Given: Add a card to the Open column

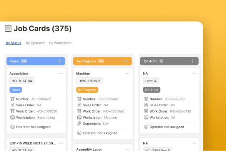Looking at the screenshot, I should 59,61.
